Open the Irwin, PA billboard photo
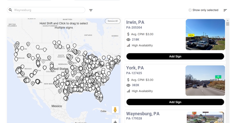Image resolution: width=230 pixels, height=123 pixels. [205, 35]
